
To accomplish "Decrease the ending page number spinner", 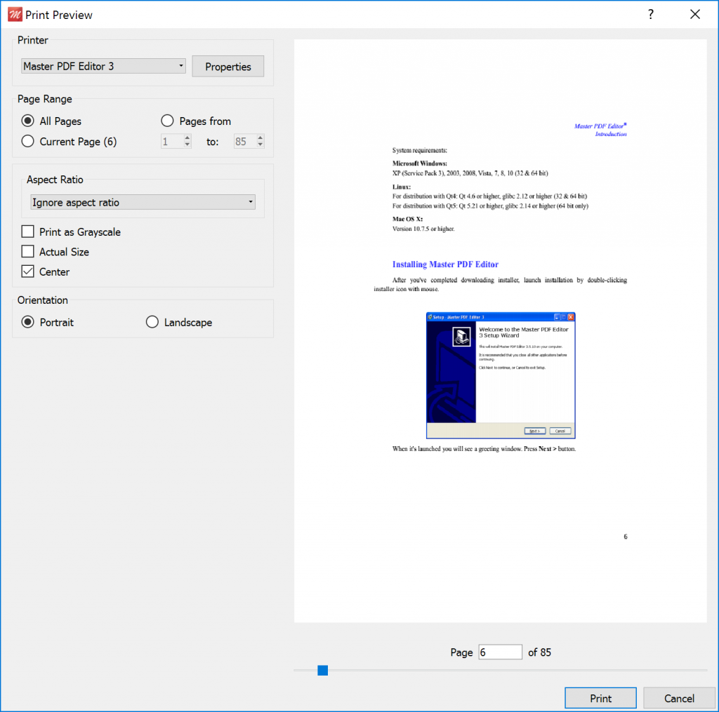I will pos(260,145).
